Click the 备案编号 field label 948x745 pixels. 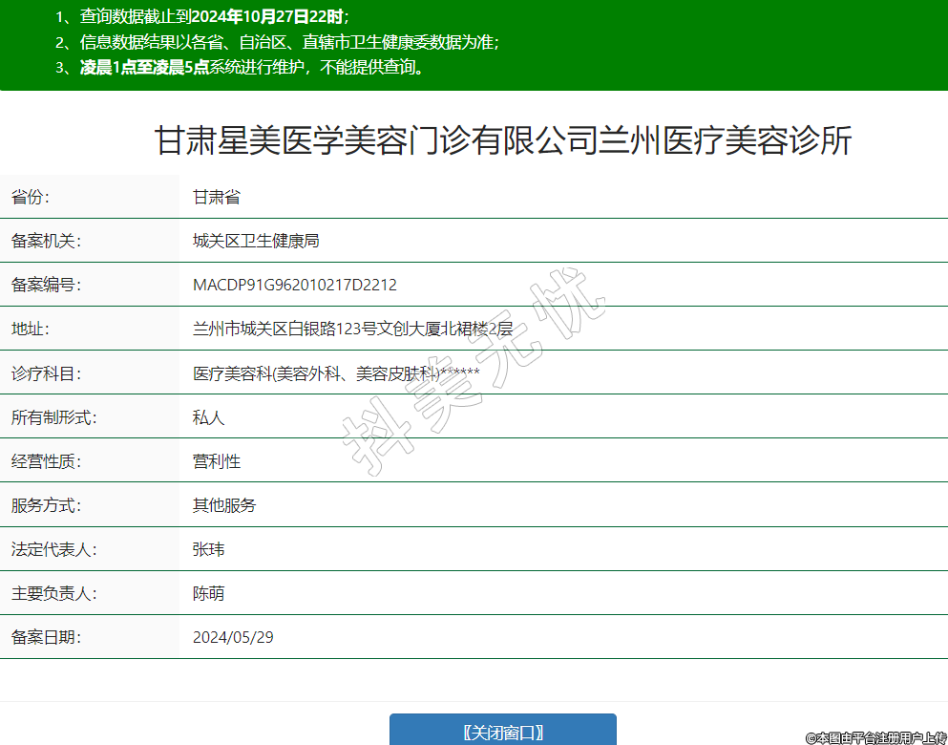(46, 285)
